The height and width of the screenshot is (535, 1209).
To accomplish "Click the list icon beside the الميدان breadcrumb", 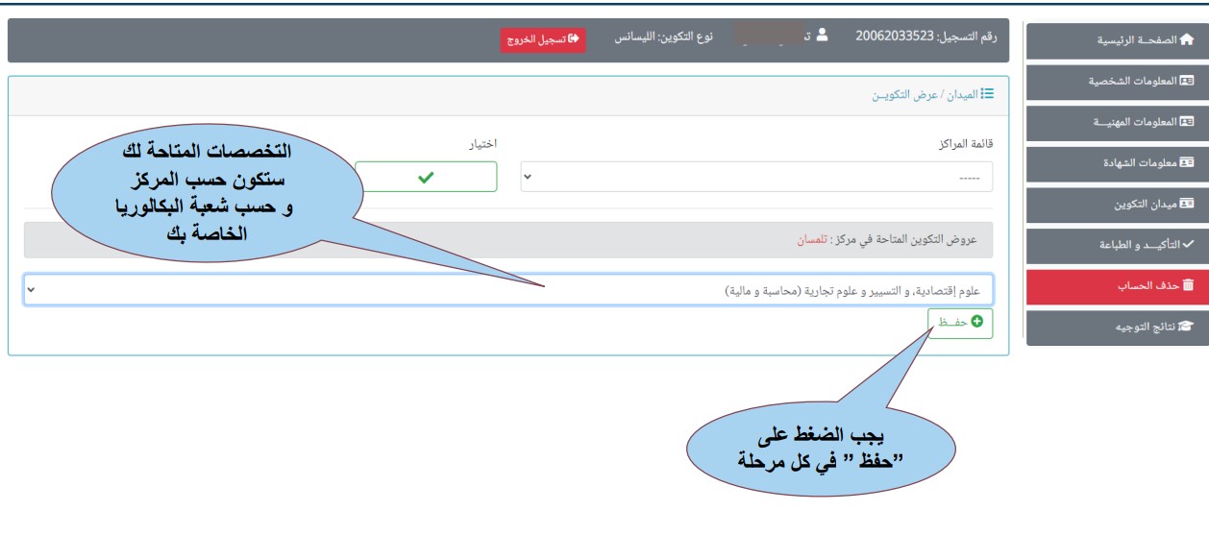I will pos(987,95).
